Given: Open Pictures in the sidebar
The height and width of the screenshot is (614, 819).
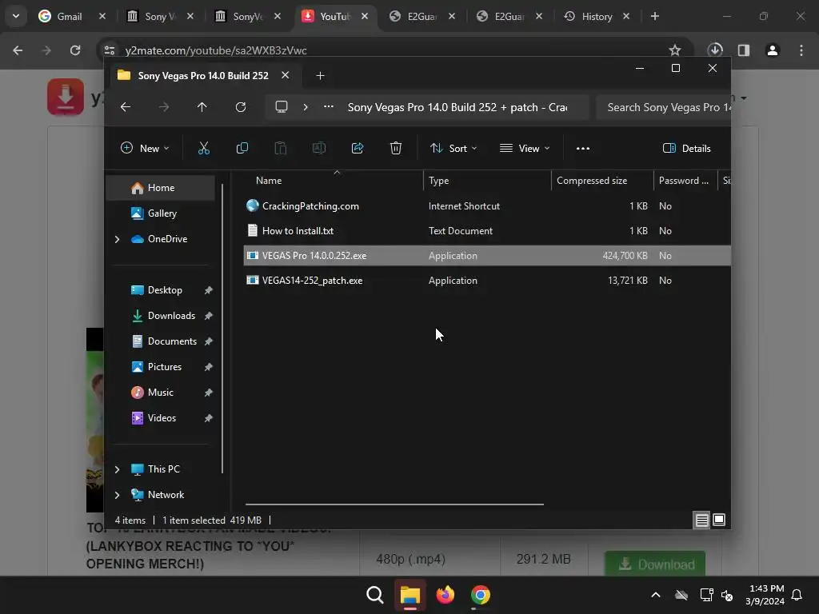Looking at the screenshot, I should coord(163,367).
